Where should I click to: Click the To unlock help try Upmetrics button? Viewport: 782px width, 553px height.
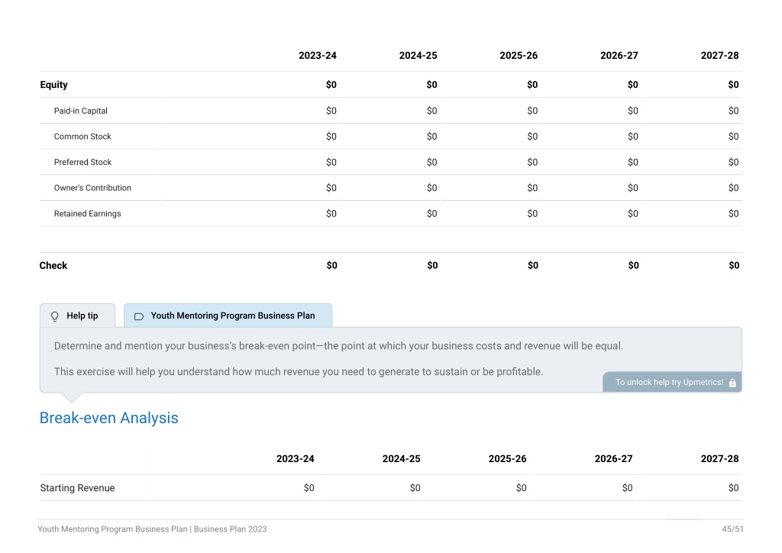[672, 383]
